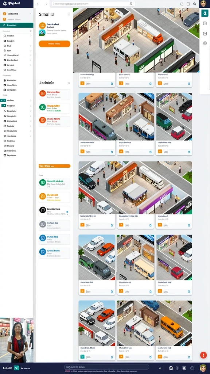The width and height of the screenshot is (210, 374).
Task: Click the copyright-style circle icon in right sidebar
Action: [205, 43]
